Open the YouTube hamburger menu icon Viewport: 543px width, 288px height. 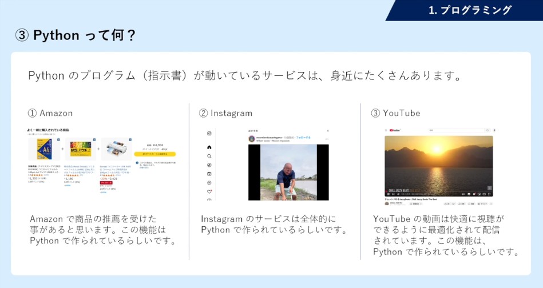pos(386,130)
